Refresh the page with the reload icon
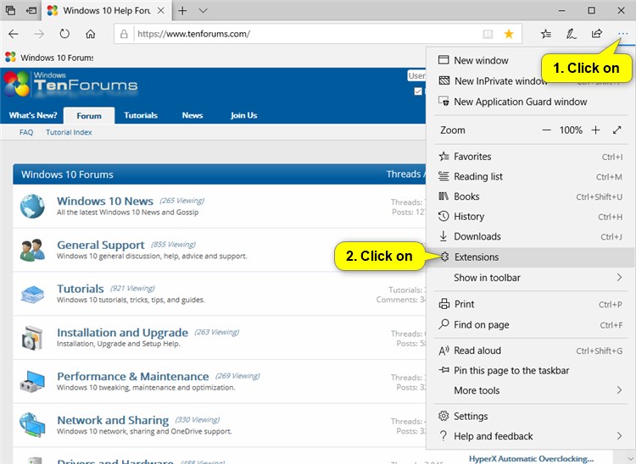Screen dimensions: 636x464 pos(64,34)
